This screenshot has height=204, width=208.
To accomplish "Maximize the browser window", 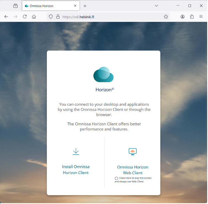I will (190, 6).
